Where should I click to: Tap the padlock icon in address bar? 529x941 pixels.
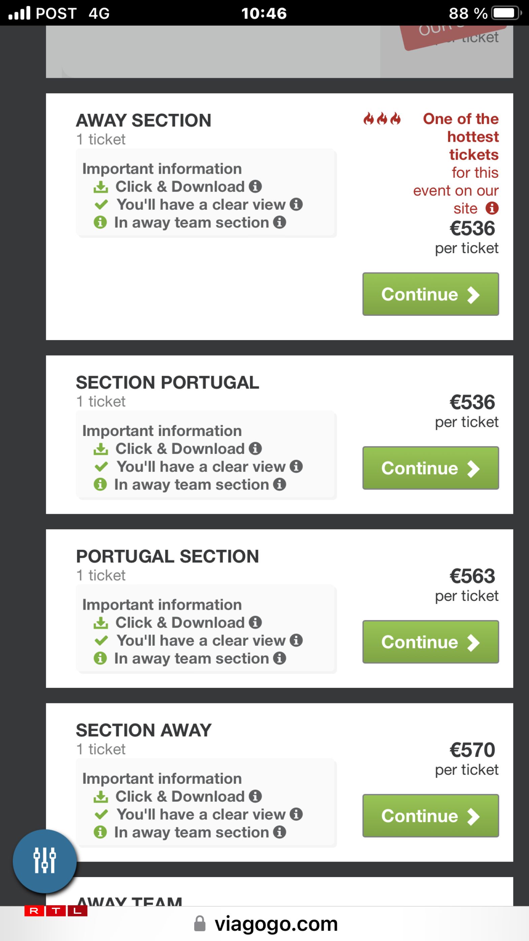(x=199, y=923)
